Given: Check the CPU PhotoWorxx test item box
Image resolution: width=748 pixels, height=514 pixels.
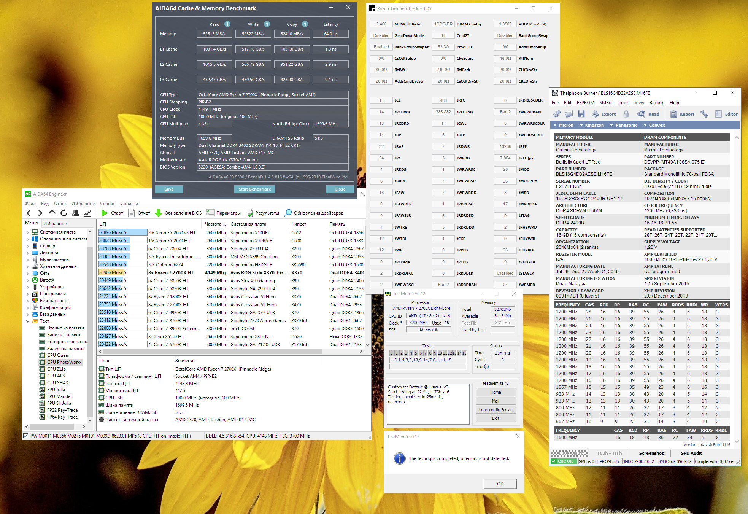Looking at the screenshot, I should [42, 362].
